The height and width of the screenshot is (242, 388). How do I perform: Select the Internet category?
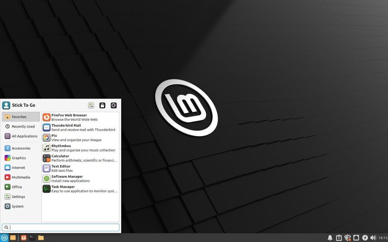(21, 167)
